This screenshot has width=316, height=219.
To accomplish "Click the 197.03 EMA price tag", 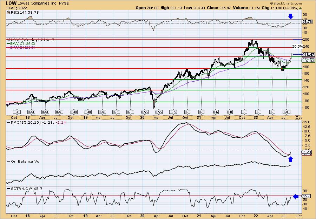I will 309,61.
